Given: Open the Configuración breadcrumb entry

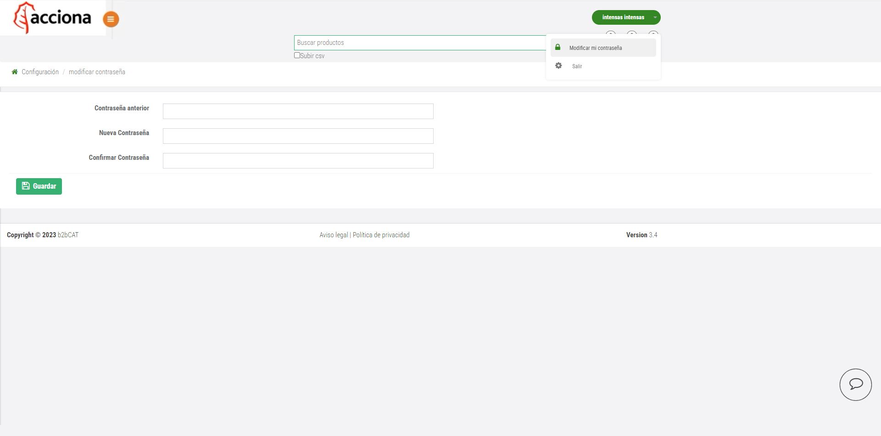Looking at the screenshot, I should (40, 71).
